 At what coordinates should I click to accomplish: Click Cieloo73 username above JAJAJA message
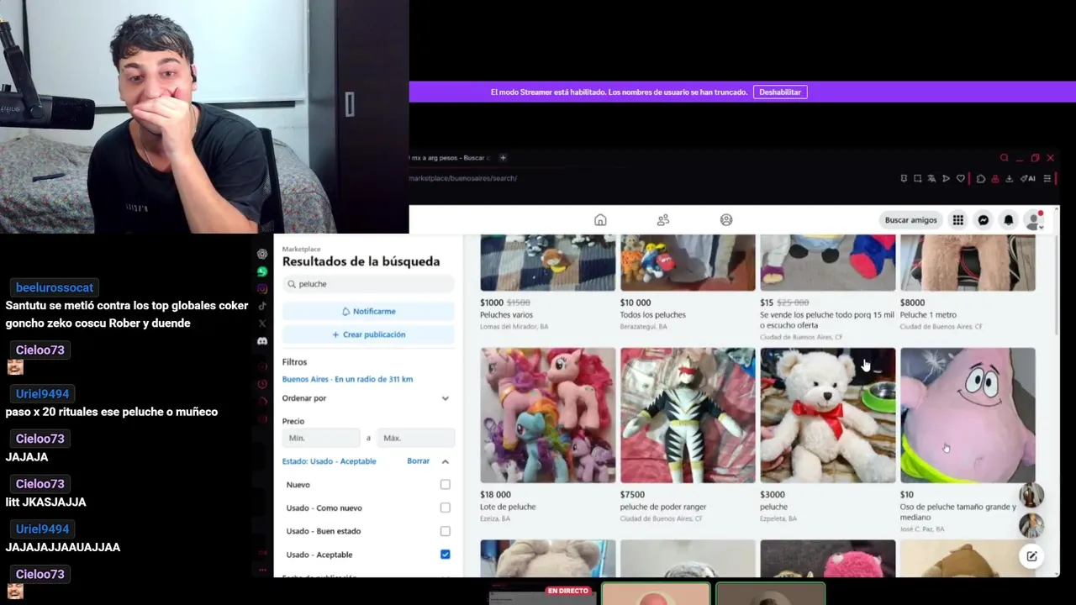click(x=40, y=439)
